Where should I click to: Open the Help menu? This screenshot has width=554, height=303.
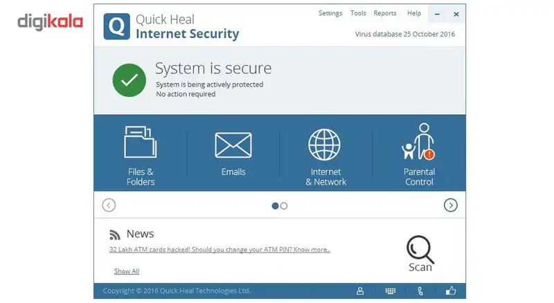414,13
